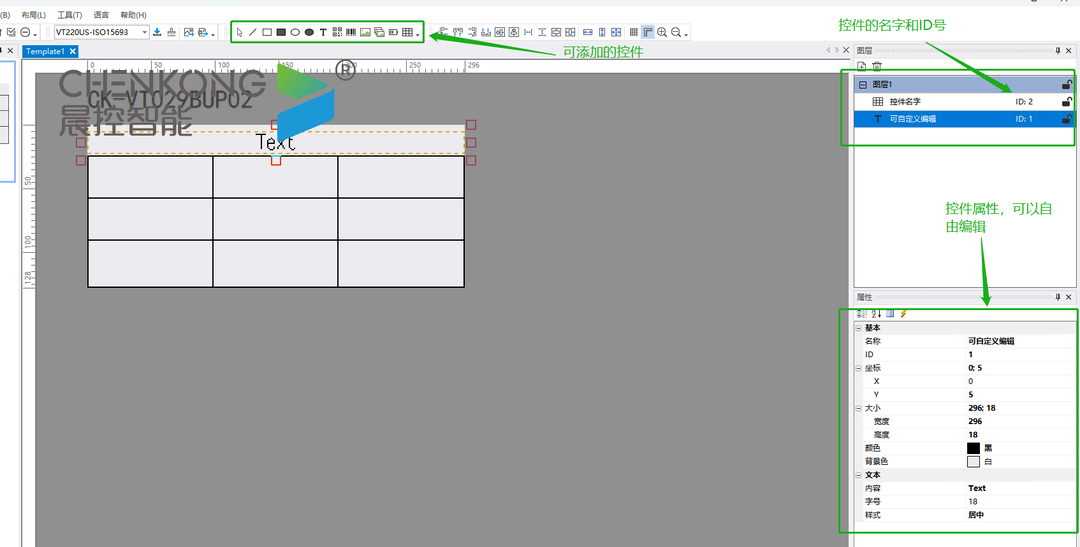Click the zoom in magnifier icon
Image resolution: width=1080 pixels, height=547 pixels.
(x=662, y=32)
